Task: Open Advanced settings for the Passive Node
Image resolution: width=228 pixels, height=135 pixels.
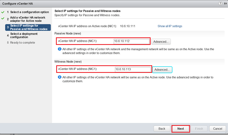Action: pyautogui.click(x=161, y=42)
